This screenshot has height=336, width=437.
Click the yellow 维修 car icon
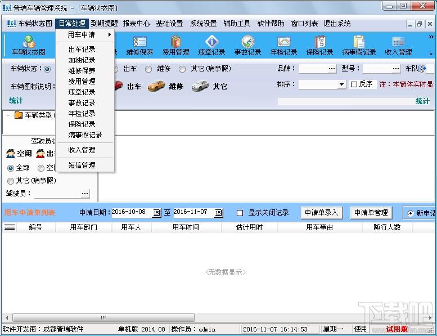pyautogui.click(x=156, y=86)
